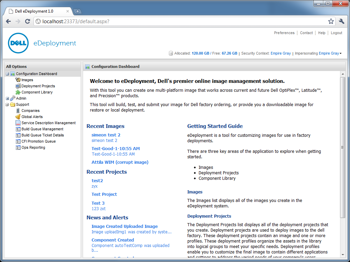Screen dimensions: 350x262
Task: Click the Companies building icon
Action: coord(18,111)
